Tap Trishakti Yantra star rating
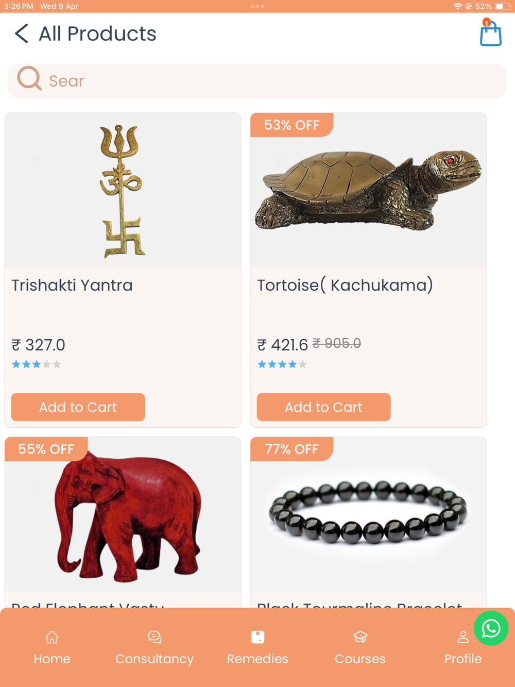515x687 pixels. tap(37, 364)
